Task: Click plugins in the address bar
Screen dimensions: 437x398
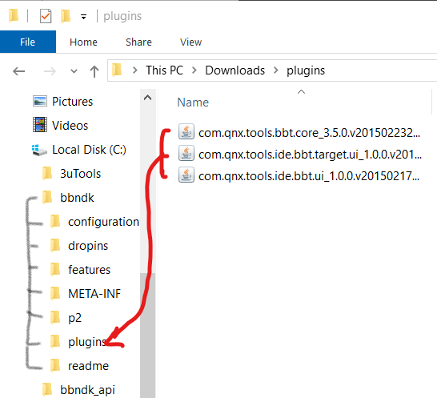Action: [306, 70]
